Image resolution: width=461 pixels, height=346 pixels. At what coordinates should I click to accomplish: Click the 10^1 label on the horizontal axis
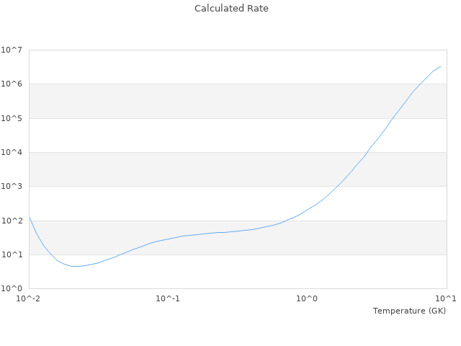point(446,298)
